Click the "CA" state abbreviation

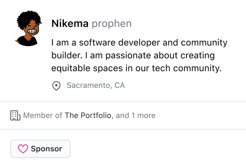(x=120, y=85)
